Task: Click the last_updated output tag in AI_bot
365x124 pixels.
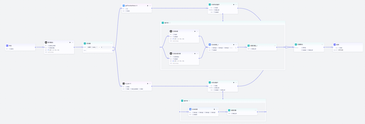Action: click(134, 89)
